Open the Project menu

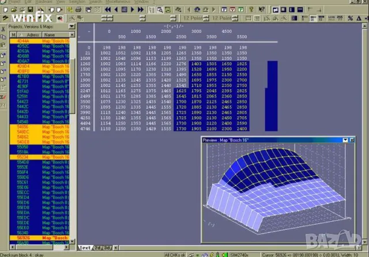pos(14,2)
